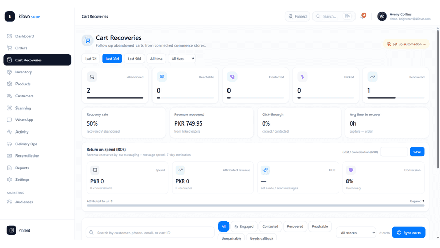The height and width of the screenshot is (248, 440).
Task: Click the Attributed revenue trend icon
Action: pos(180,170)
